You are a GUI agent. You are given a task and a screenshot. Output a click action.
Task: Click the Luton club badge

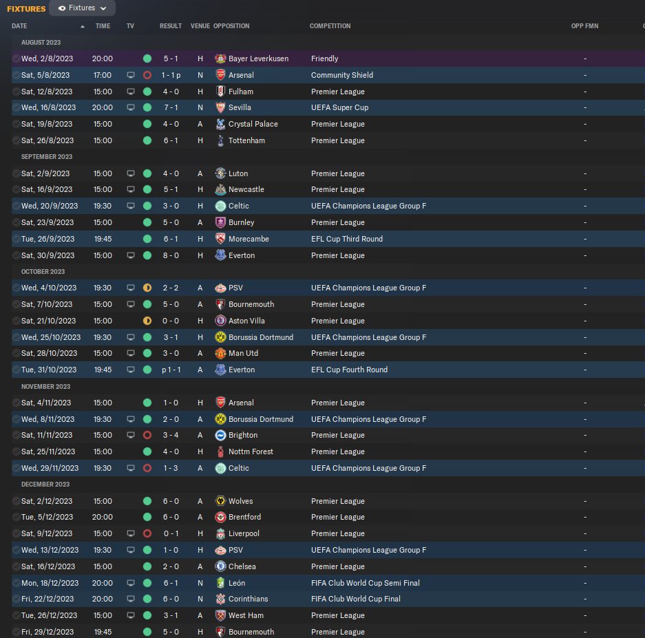(x=220, y=173)
